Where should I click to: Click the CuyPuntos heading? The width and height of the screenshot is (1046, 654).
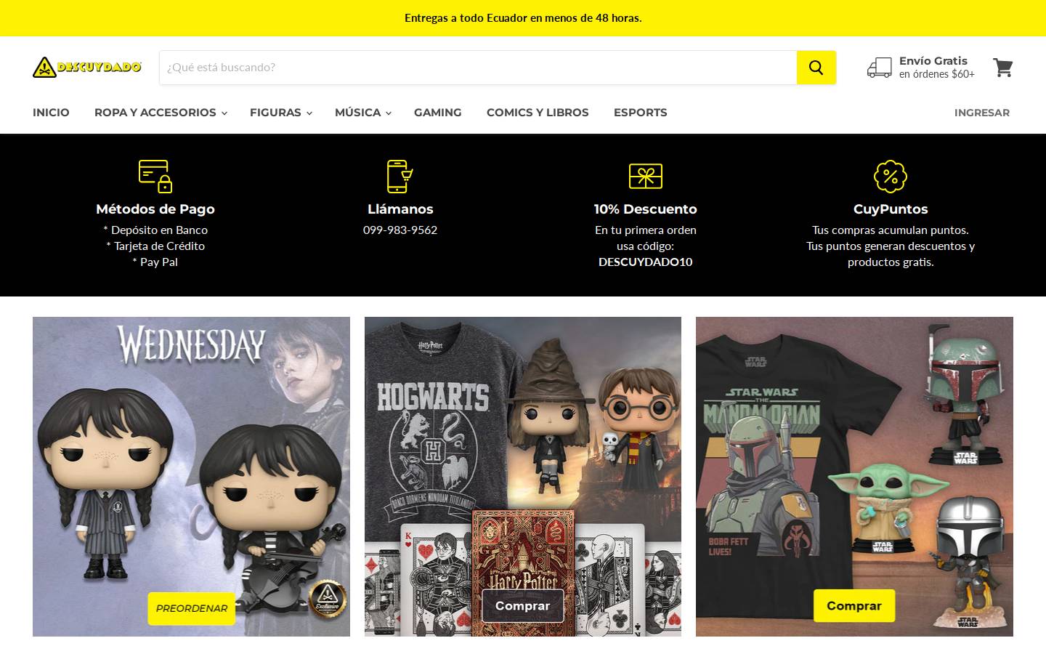(x=891, y=209)
